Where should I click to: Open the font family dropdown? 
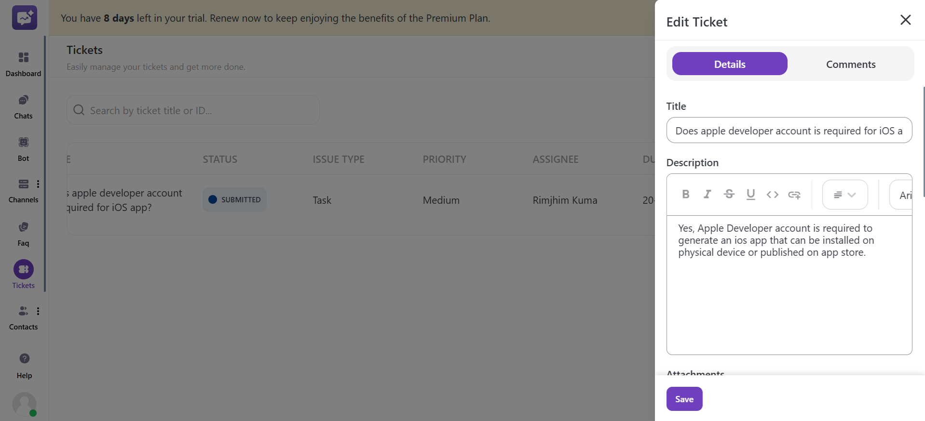pos(902,195)
